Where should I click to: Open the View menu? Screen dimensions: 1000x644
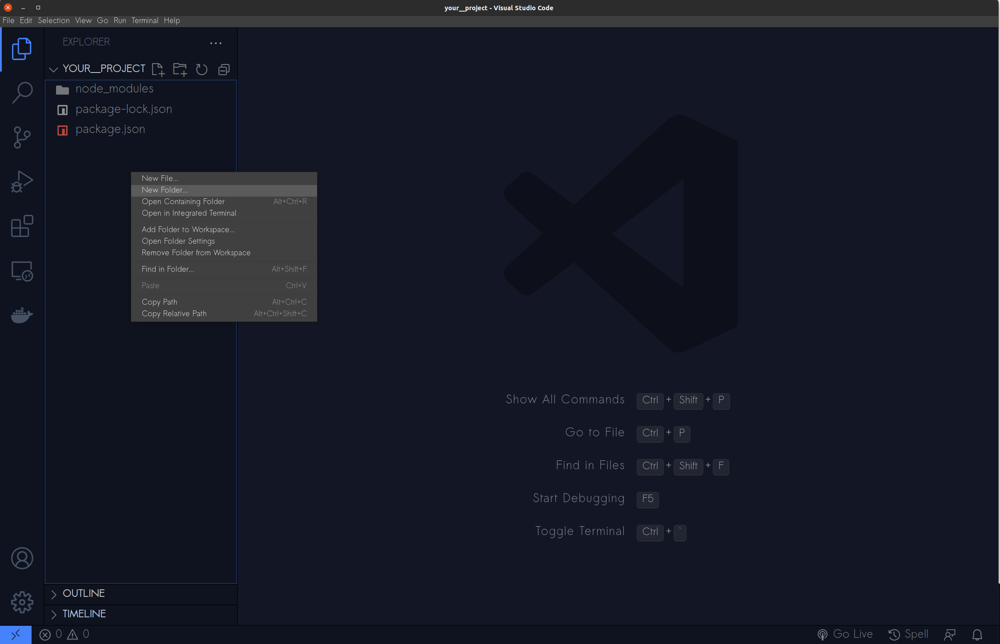83,20
